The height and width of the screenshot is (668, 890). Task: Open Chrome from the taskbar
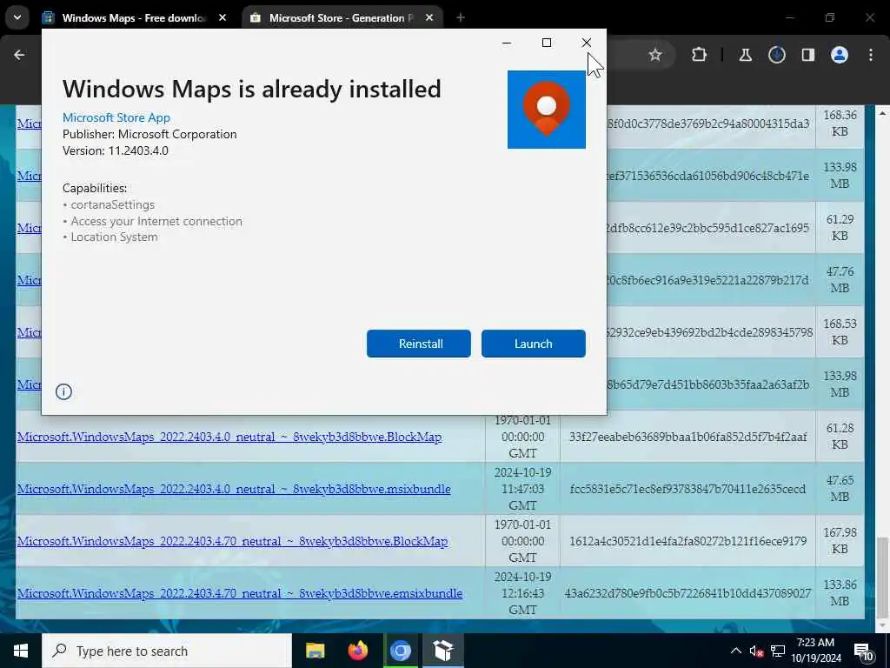point(400,651)
